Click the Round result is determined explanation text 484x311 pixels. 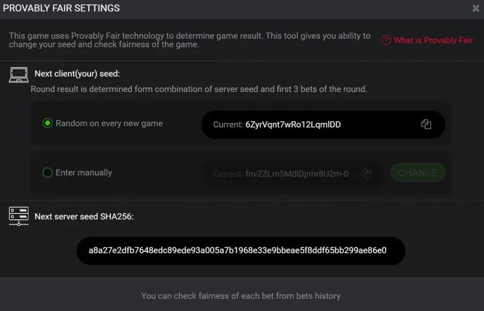pyautogui.click(x=199, y=89)
